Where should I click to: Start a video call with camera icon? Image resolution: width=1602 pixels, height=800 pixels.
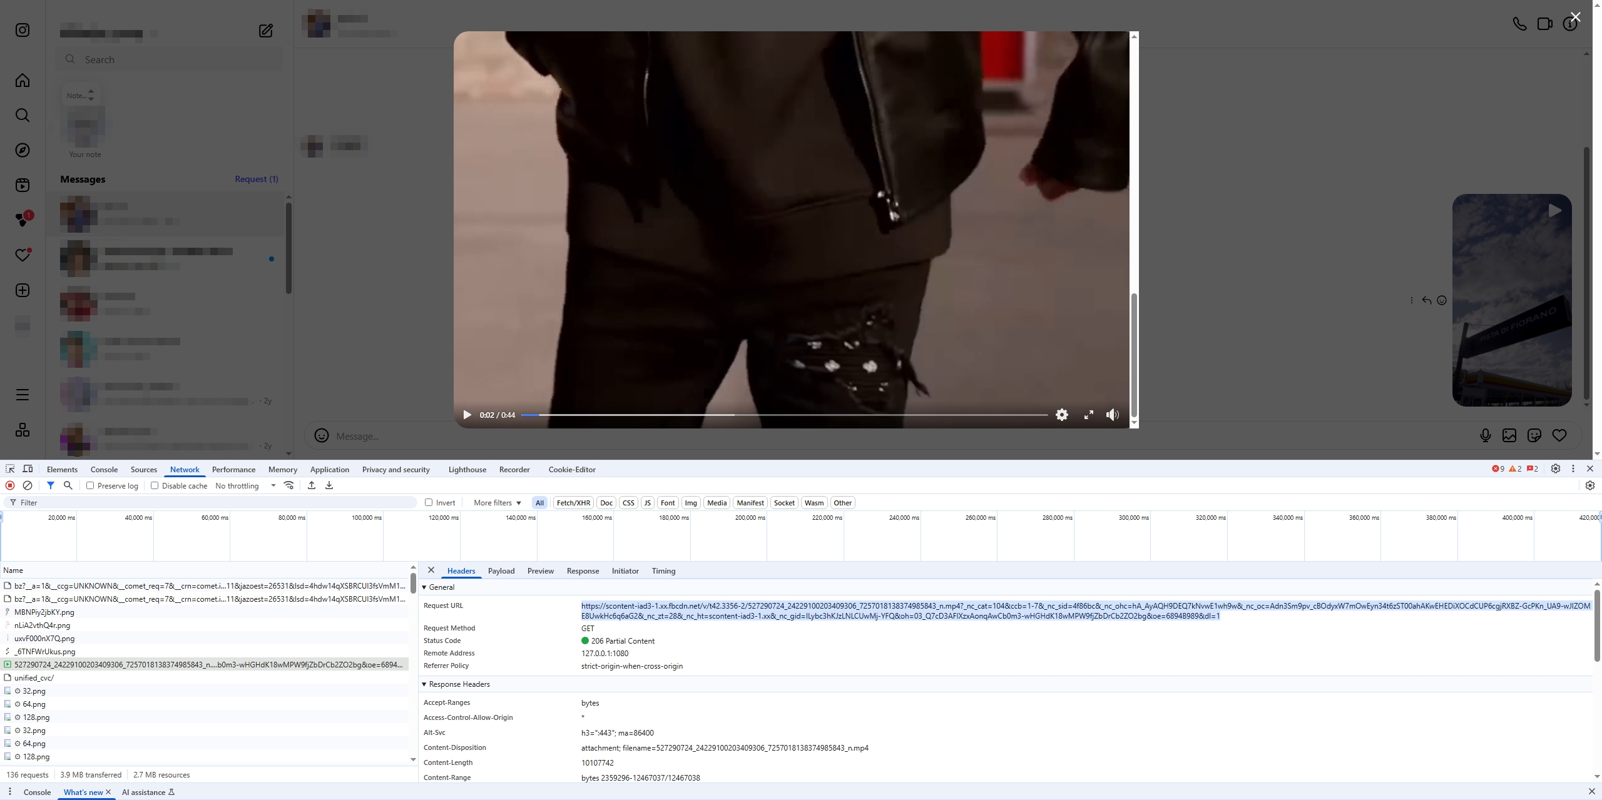[1544, 24]
